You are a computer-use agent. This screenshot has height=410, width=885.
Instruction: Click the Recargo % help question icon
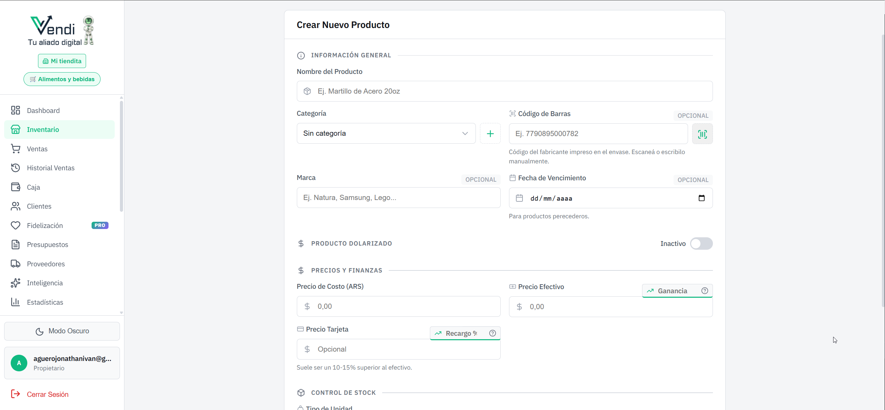click(x=492, y=333)
